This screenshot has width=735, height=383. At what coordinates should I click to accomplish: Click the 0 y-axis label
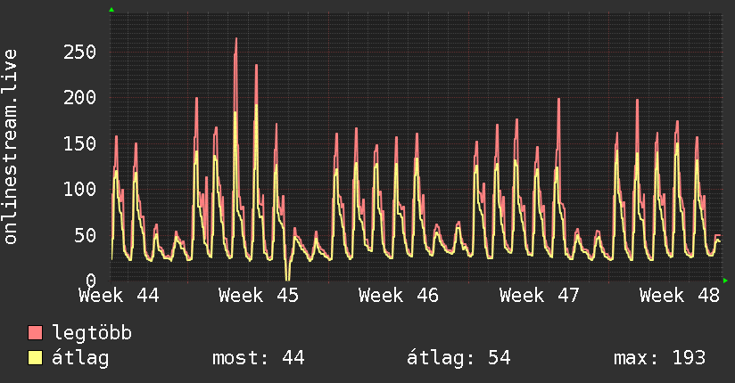click(x=91, y=281)
